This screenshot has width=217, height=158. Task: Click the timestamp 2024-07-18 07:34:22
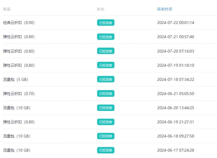pyautogui.click(x=176, y=79)
